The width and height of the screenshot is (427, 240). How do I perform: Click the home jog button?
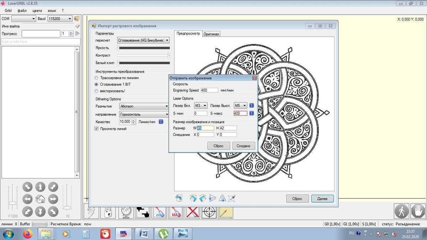pos(40,199)
